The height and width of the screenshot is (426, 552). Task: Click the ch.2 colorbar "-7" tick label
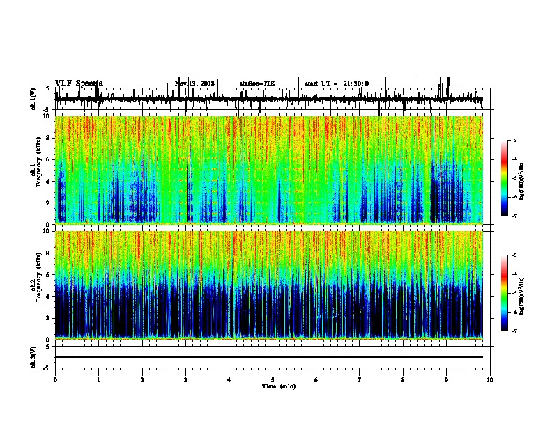[514, 331]
